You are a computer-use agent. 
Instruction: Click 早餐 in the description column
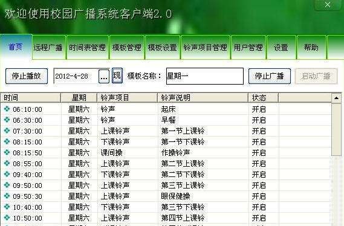168,120
